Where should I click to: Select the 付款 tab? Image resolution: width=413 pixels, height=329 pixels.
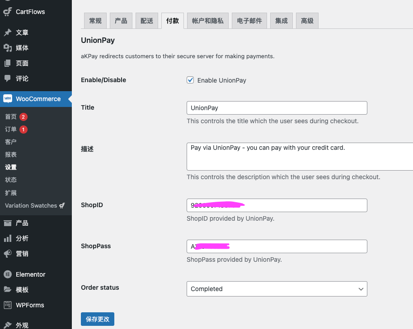(173, 21)
